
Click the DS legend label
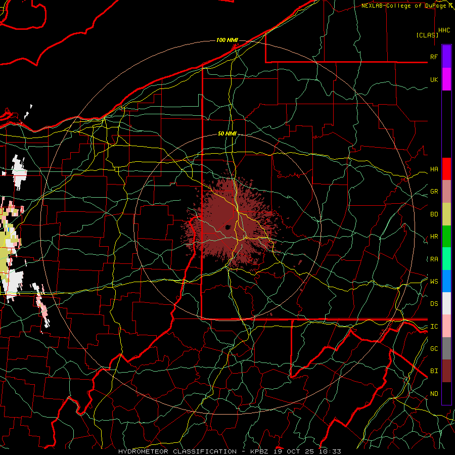(434, 304)
